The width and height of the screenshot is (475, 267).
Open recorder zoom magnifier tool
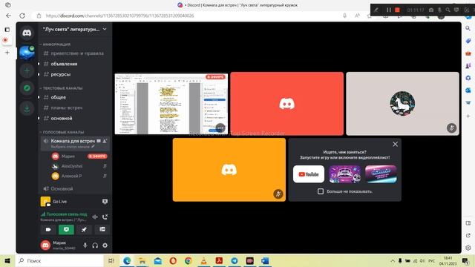(x=448, y=10)
